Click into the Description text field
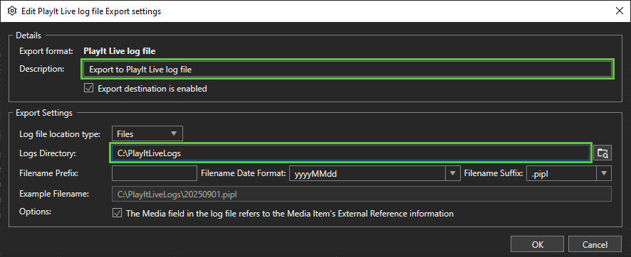This screenshot has height=257, width=631. [348, 70]
